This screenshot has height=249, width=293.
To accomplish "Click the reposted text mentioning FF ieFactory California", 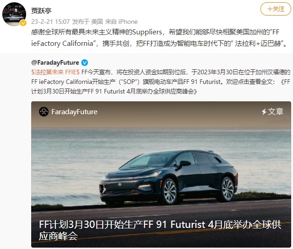I will [x=160, y=82].
